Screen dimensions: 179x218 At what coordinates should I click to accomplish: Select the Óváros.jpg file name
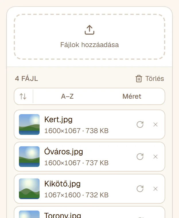click(64, 151)
